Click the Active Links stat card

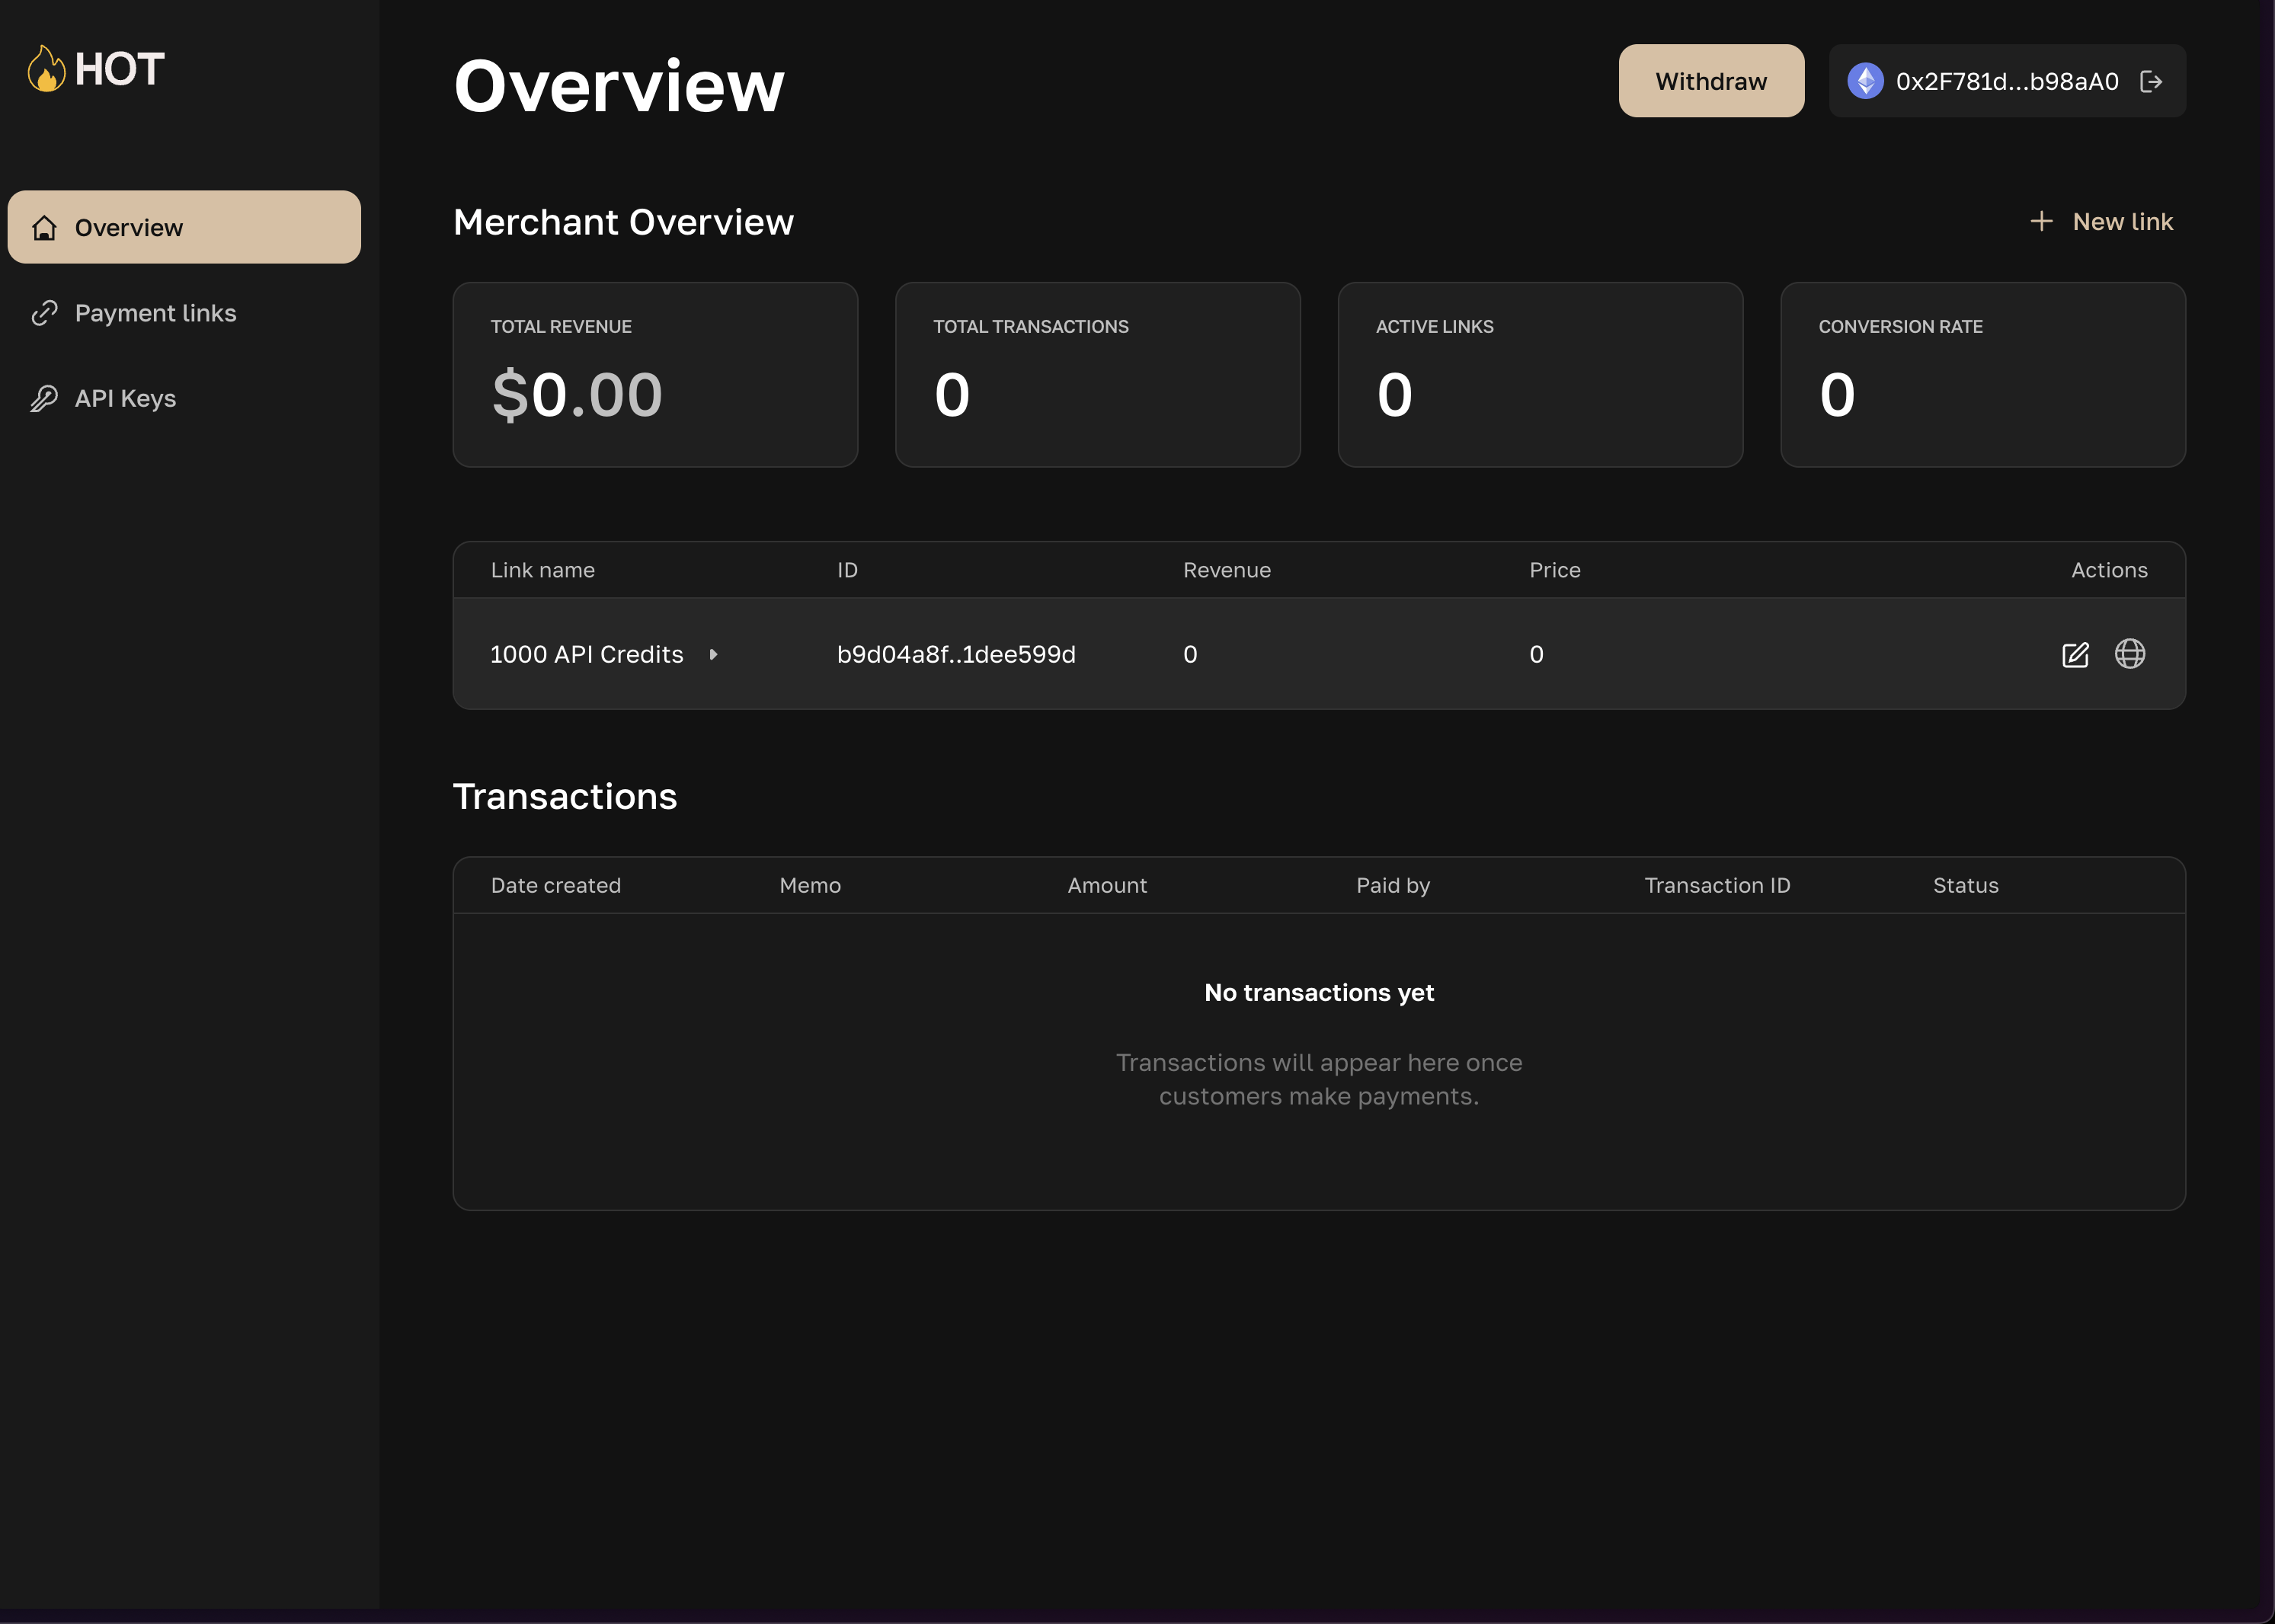1540,375
